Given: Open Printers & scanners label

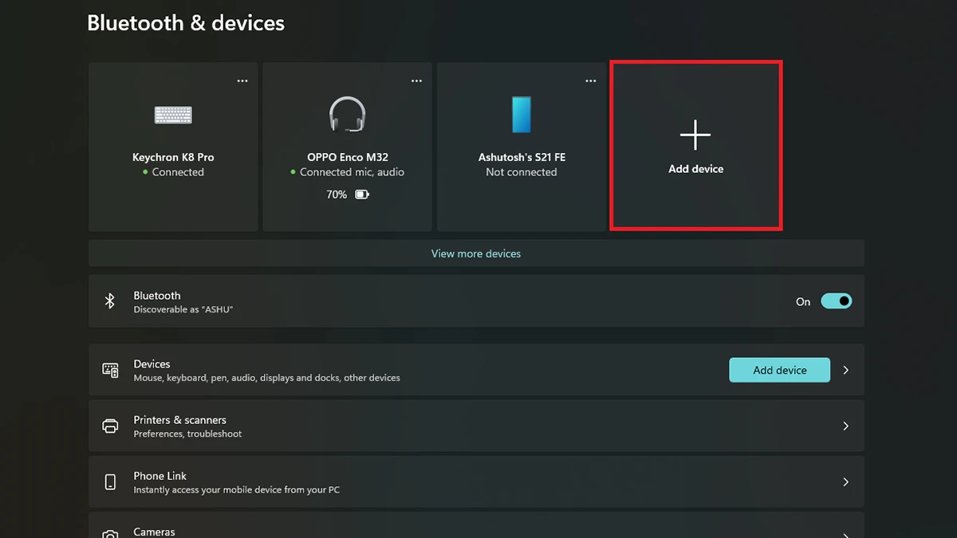Looking at the screenshot, I should (179, 420).
